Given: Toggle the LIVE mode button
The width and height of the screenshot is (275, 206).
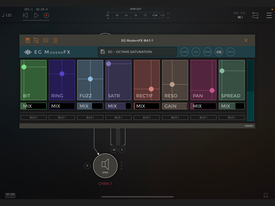Looking at the screenshot, I should coord(196,52).
